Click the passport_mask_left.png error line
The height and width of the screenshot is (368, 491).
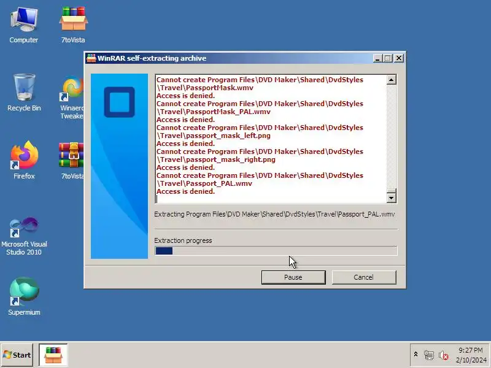point(260,131)
